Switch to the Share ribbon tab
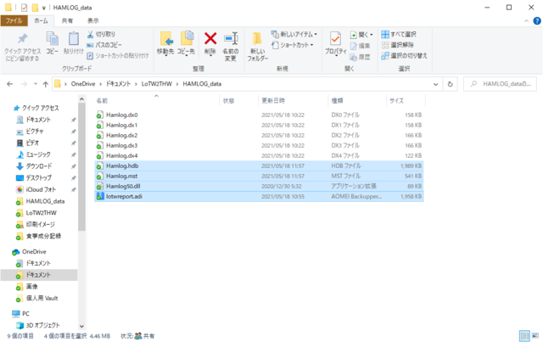543x342 pixels. 67,20
